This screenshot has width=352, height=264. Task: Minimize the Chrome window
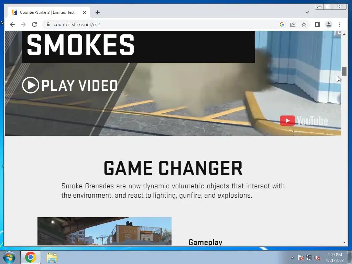click(x=319, y=7)
